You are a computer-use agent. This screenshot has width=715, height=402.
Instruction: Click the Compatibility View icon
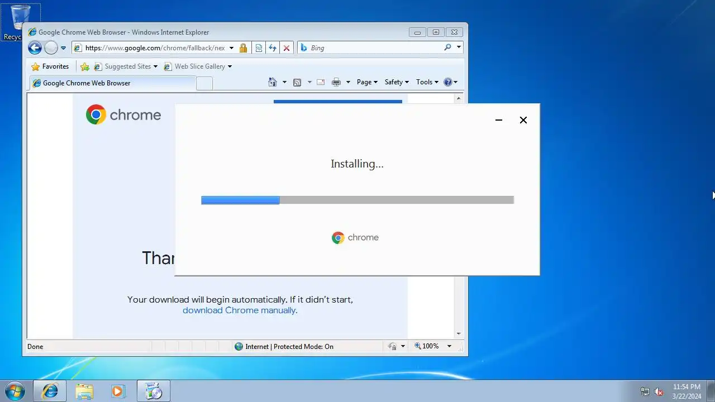pos(259,48)
